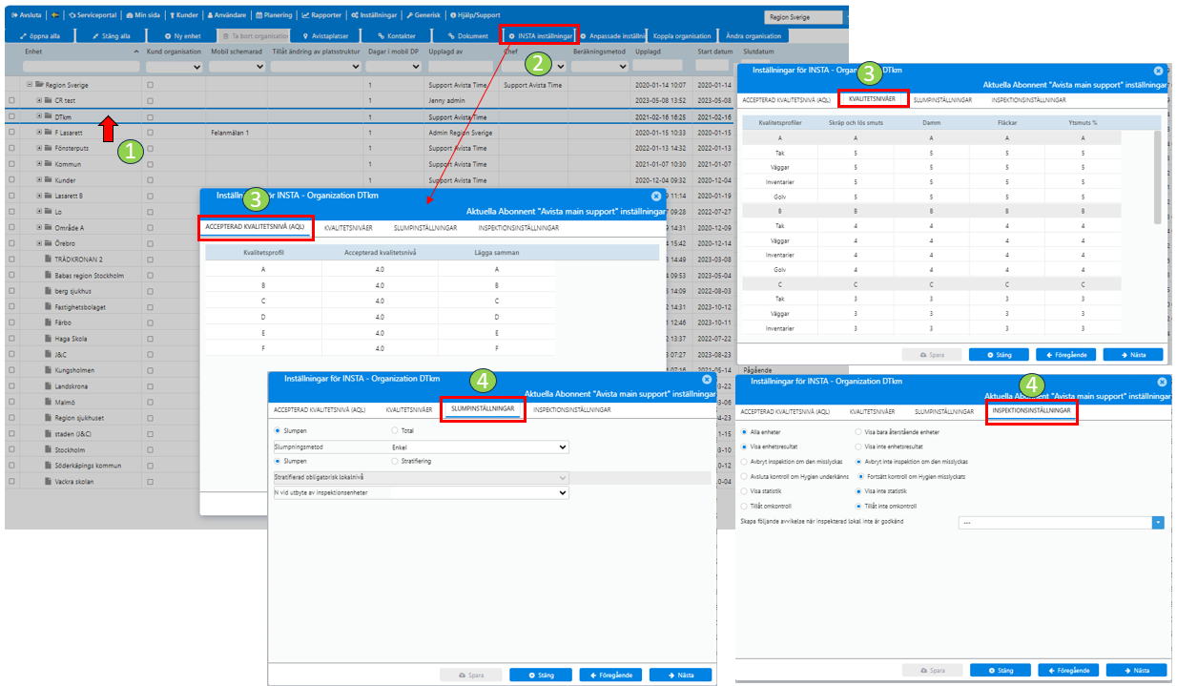Sort by the Enhet column arrow

(136, 51)
